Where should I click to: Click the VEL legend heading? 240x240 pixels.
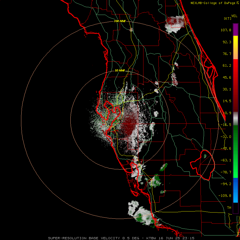click(x=234, y=16)
